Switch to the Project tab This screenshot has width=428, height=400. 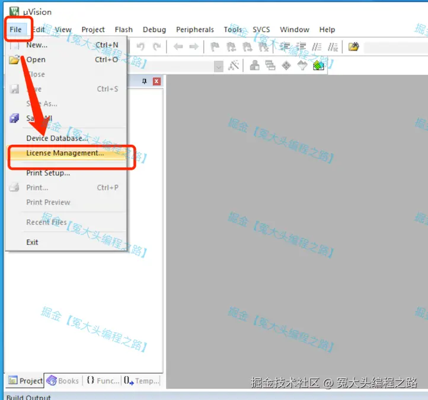pyautogui.click(x=25, y=380)
